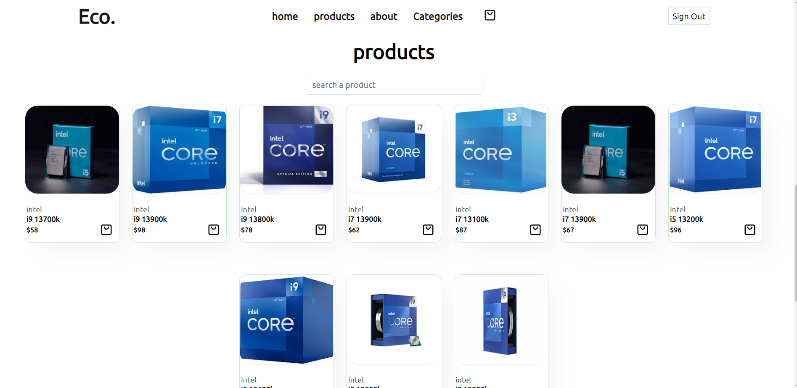This screenshot has height=388, width=797.
Task: Open the i3 Core box image for i7 13100k
Action: (501, 149)
